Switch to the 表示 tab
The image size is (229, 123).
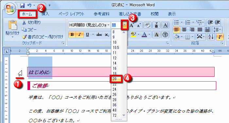(172, 14)
